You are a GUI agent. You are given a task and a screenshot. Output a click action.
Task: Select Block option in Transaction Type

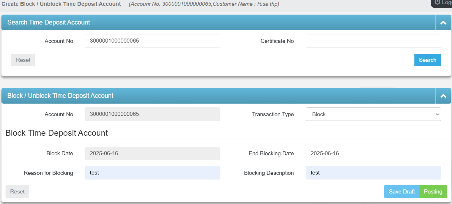point(373,114)
